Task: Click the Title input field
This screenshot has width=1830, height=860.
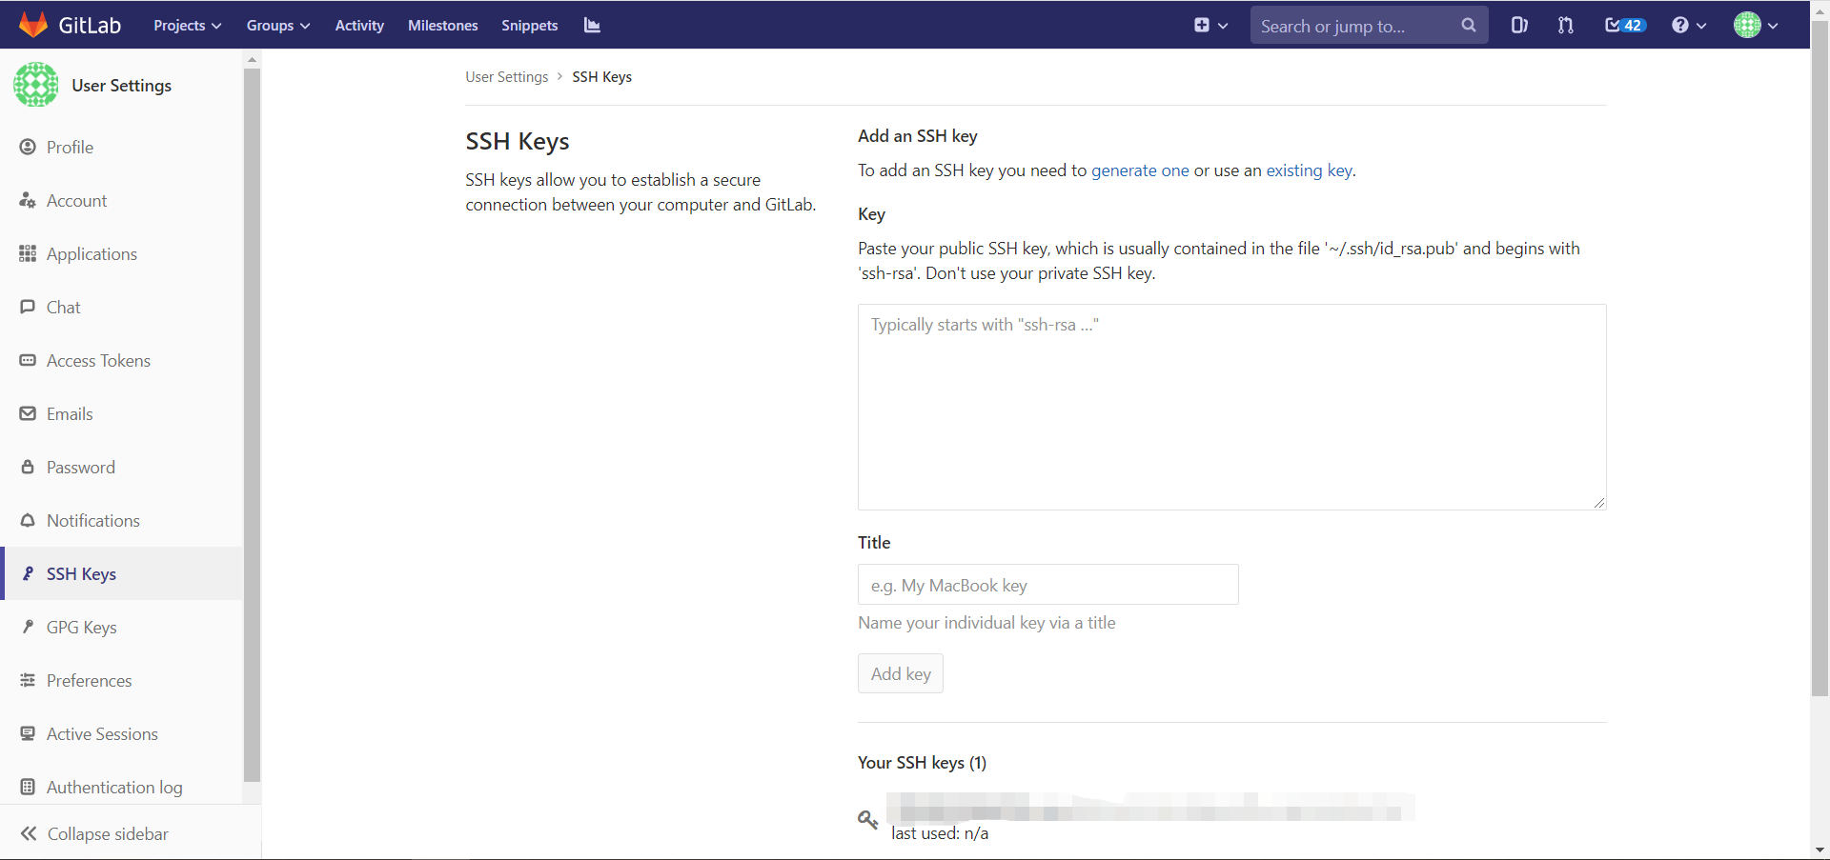Action: [x=1047, y=584]
